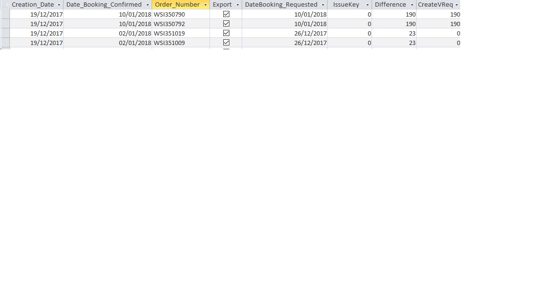This screenshot has width=546, height=307.
Task: Click IssueKey value 0 in WSI351019 row
Action: (350, 33)
